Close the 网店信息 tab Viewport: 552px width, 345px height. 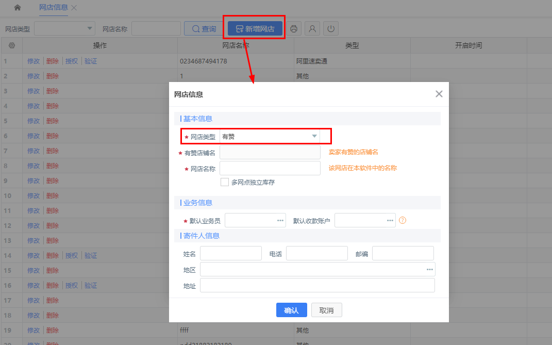tap(74, 8)
